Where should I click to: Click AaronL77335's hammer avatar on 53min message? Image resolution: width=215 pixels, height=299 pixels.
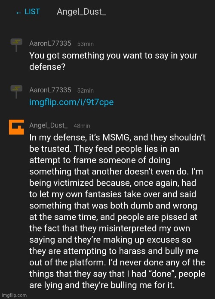pyautogui.click(x=16, y=45)
